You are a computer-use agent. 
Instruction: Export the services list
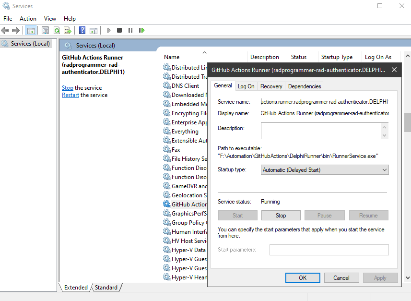pyautogui.click(x=68, y=30)
